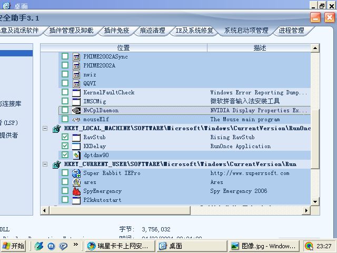The width and height of the screenshot is (337, 253).
Task: Uncheck the KKDelay checkbox
Action: [x=65, y=146]
